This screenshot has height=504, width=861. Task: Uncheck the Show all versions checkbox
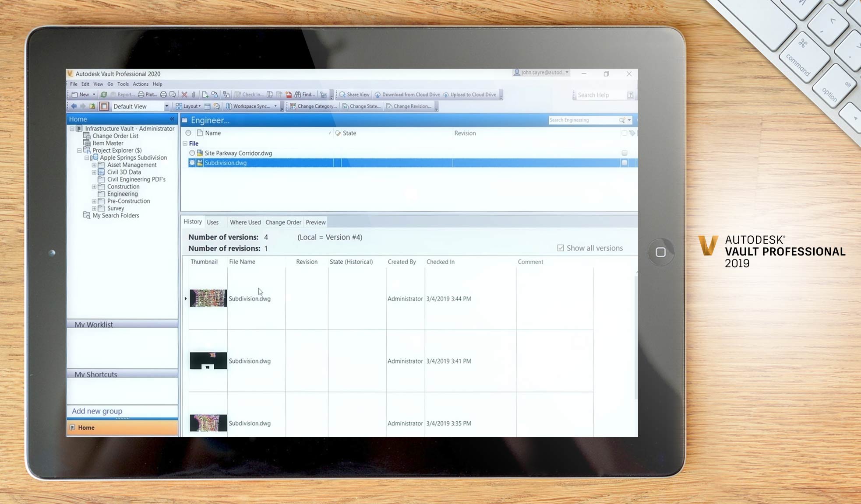coord(561,248)
